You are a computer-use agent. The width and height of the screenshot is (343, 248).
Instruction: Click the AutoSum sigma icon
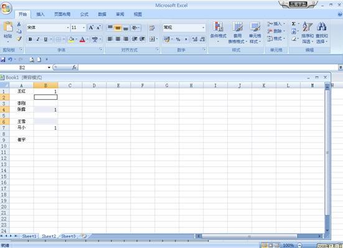294,24
